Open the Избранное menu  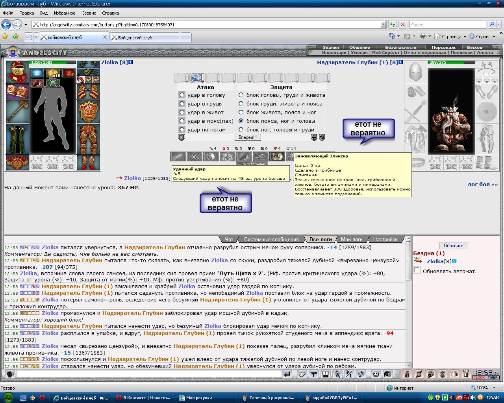[65, 13]
